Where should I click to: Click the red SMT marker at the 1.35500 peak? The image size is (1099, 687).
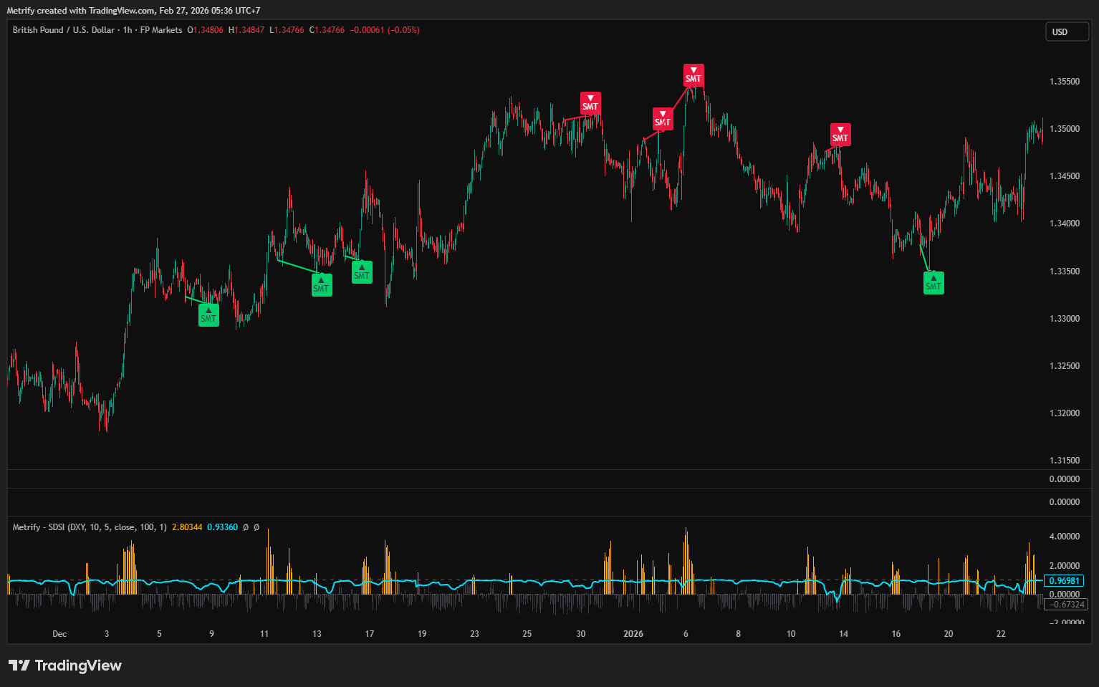[x=694, y=75]
